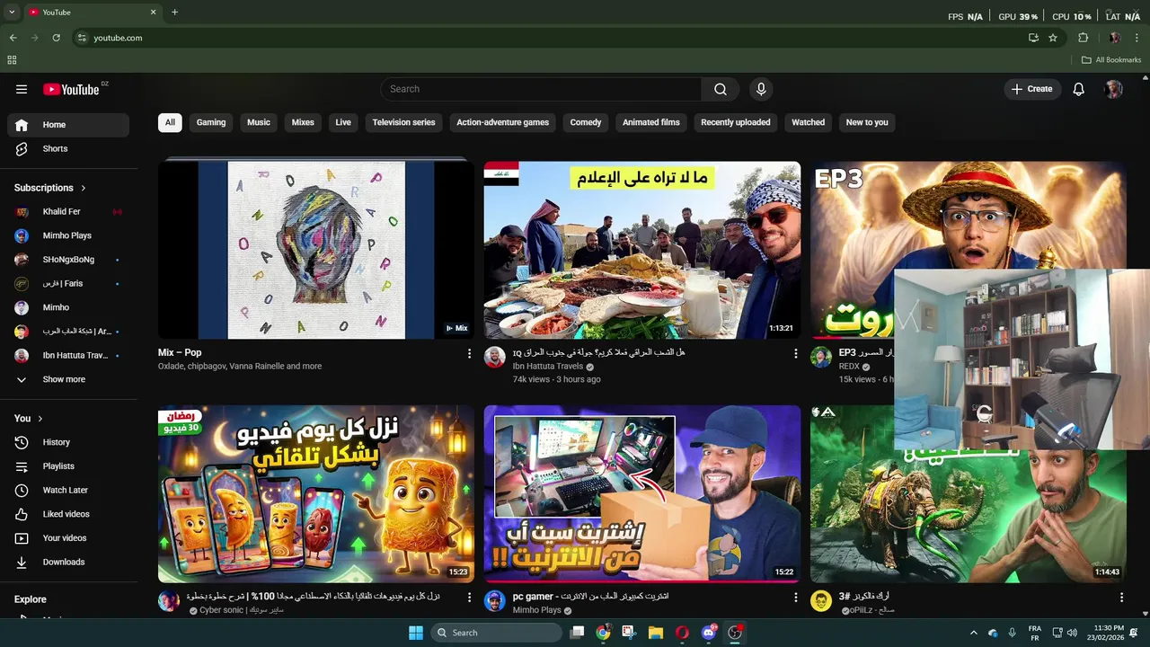Select the Music filter chip
The width and height of the screenshot is (1150, 647).
[x=259, y=122]
